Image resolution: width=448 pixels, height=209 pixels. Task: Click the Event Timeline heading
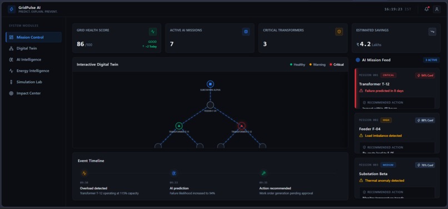[91, 161]
